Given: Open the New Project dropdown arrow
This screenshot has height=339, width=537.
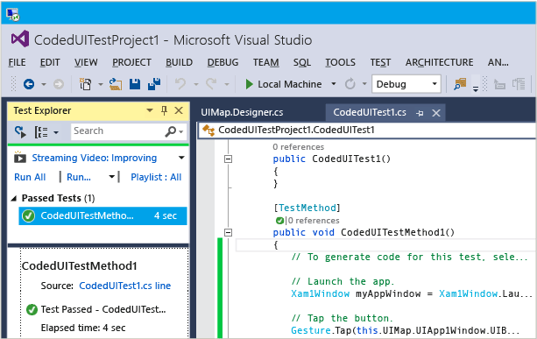Looking at the screenshot, I should pyautogui.click(x=101, y=84).
